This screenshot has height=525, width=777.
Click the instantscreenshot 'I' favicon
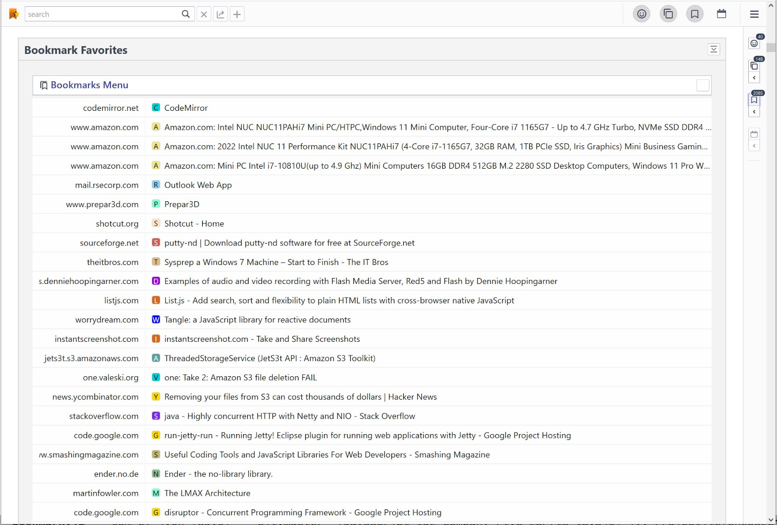click(x=156, y=338)
